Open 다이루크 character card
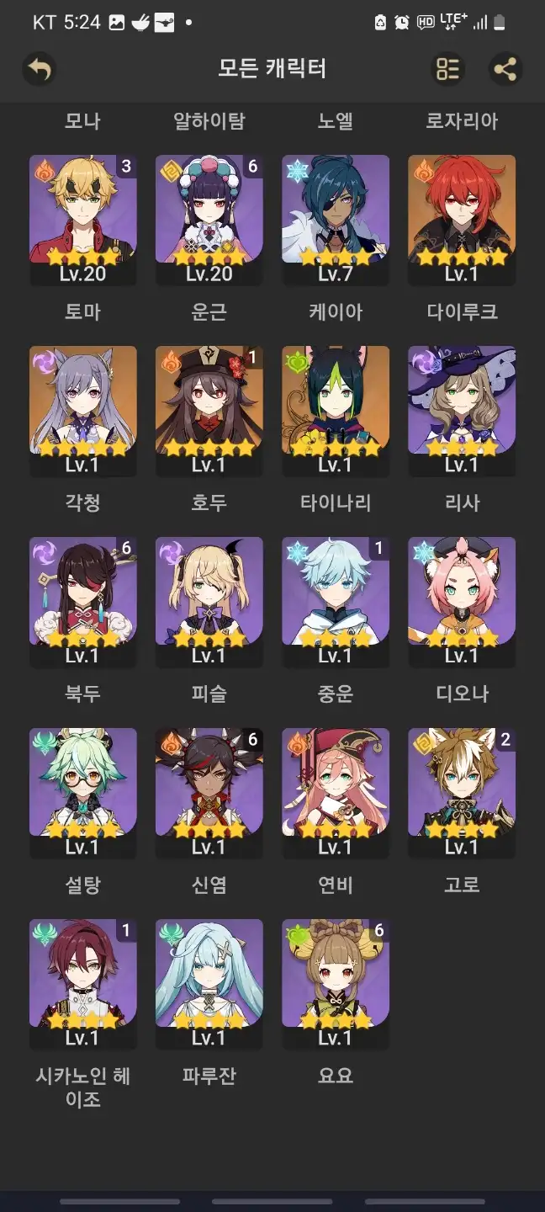 (461, 221)
